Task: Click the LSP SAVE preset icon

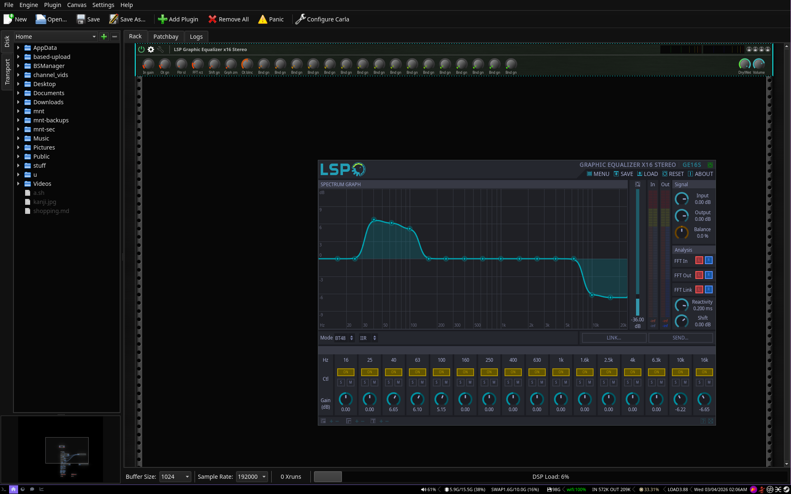Action: 616,174
